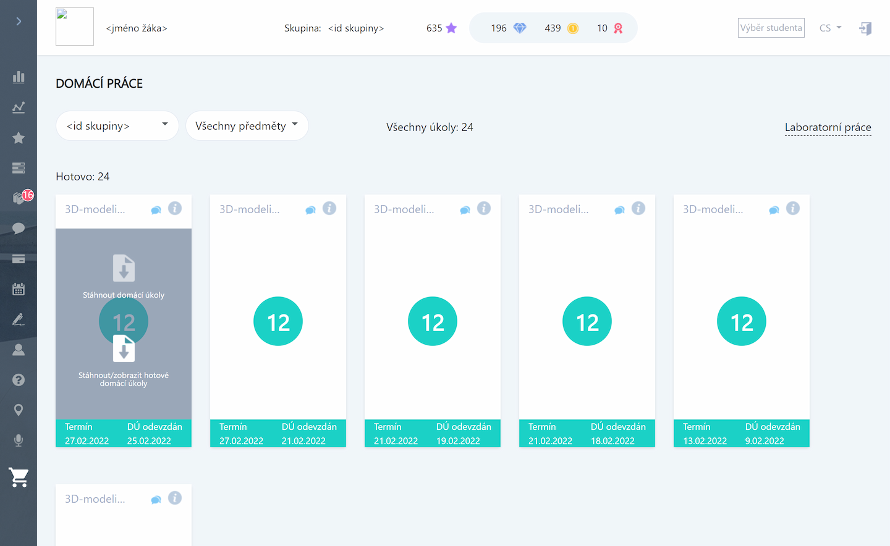Open the star rewards sidebar icon

tap(19, 138)
